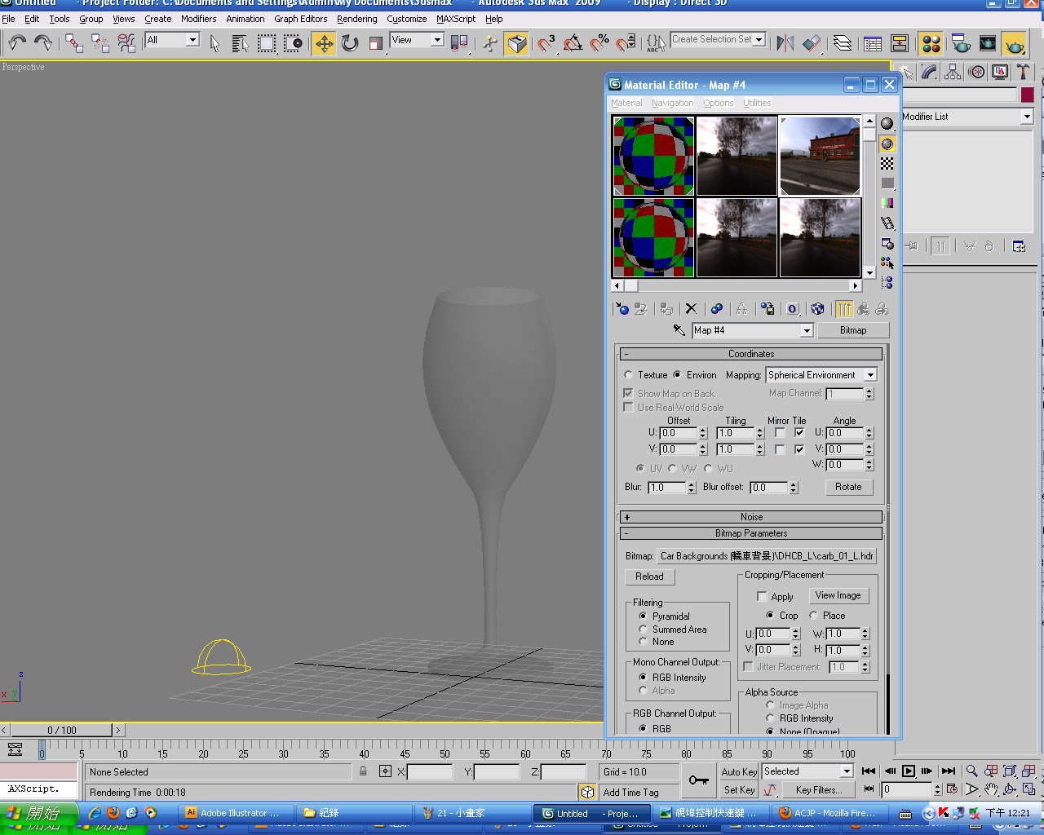
Task: Open Navigation menu in Material Editor
Action: pos(672,103)
